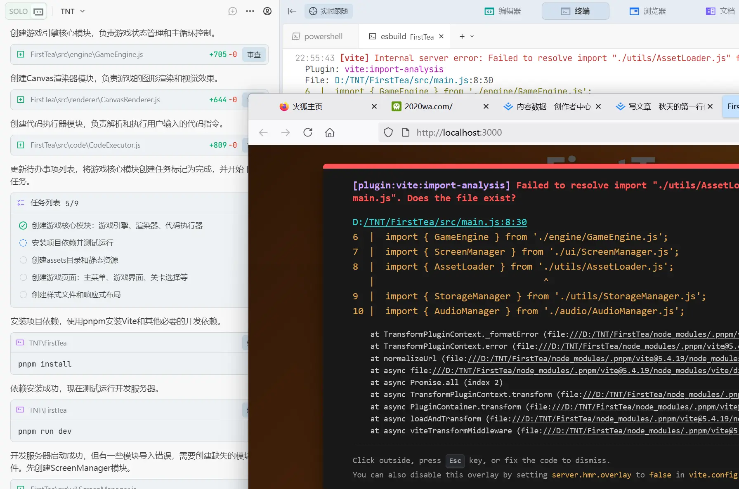Click the new chat plus icon
This screenshot has height=489, width=739.
233,12
